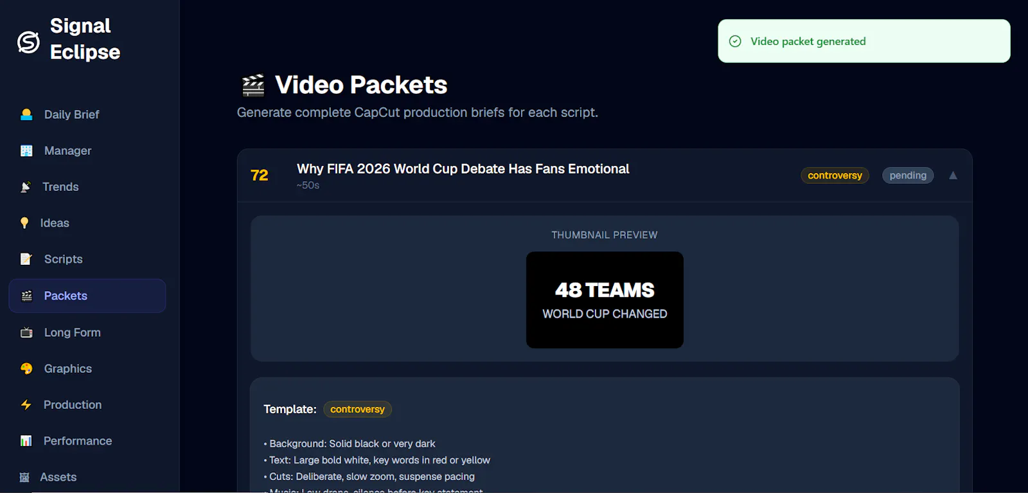1028x493 pixels.
Task: Click the palette icon beside Graphics
Action: pyautogui.click(x=26, y=368)
